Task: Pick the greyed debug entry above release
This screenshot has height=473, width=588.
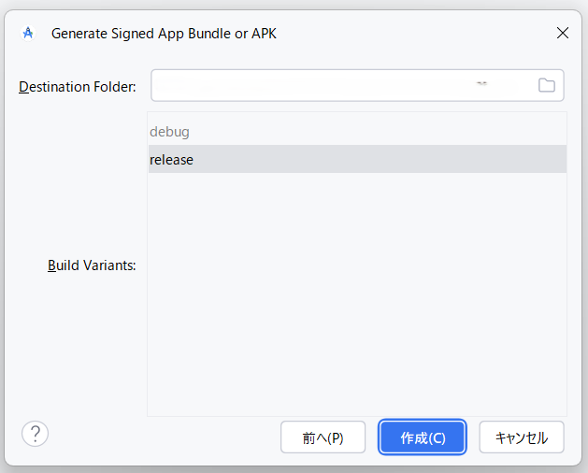Action: coord(169,132)
